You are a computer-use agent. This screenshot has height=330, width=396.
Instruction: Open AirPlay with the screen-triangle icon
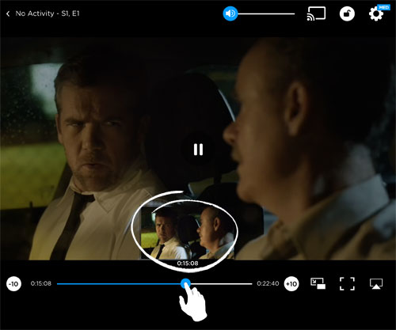pyautogui.click(x=376, y=284)
